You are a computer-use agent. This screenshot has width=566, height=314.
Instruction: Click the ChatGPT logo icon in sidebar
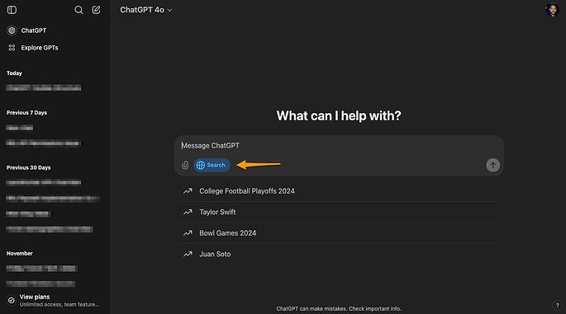pos(12,30)
